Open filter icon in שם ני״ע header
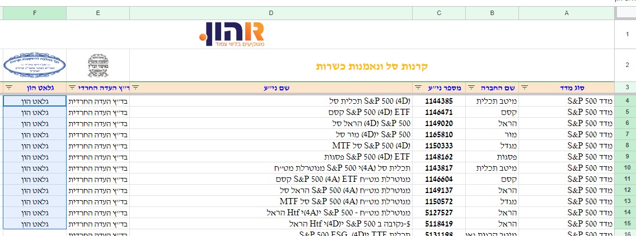The image size is (636, 236). 136,87
